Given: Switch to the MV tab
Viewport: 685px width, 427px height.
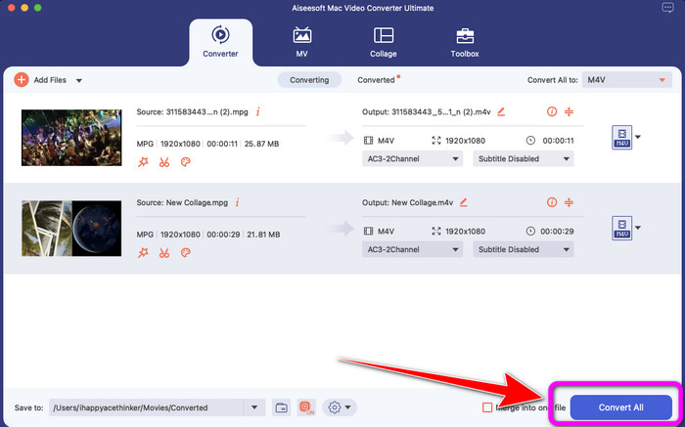Looking at the screenshot, I should click(x=301, y=42).
